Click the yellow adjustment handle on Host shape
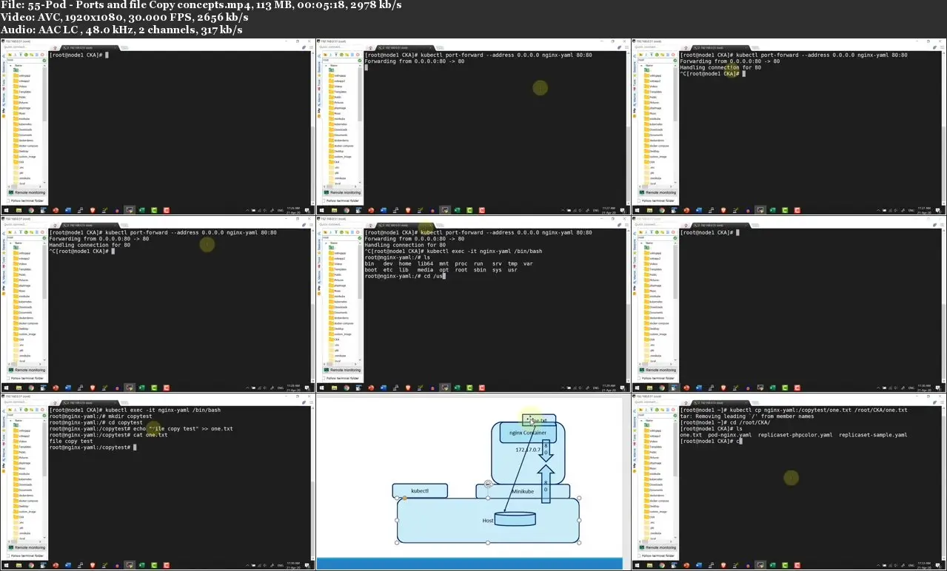The image size is (947, 571). 405,498
